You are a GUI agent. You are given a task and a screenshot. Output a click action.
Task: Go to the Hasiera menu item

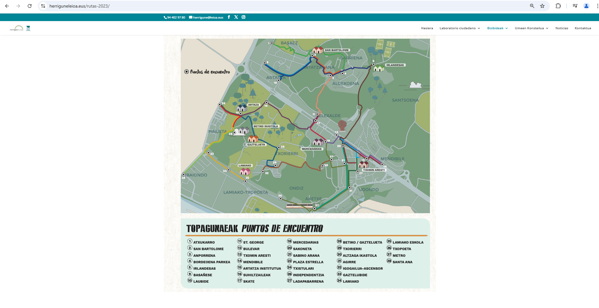click(427, 28)
